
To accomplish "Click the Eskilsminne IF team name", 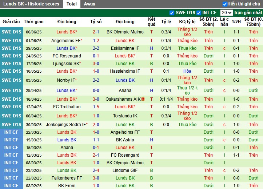I will pyautogui.click(x=125, y=48).
